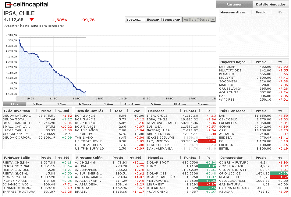
Task: Switch to the Resumen tab
Action: 234,4
